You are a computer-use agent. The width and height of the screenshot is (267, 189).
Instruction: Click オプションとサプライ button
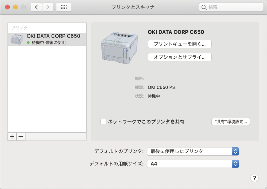[180, 57]
